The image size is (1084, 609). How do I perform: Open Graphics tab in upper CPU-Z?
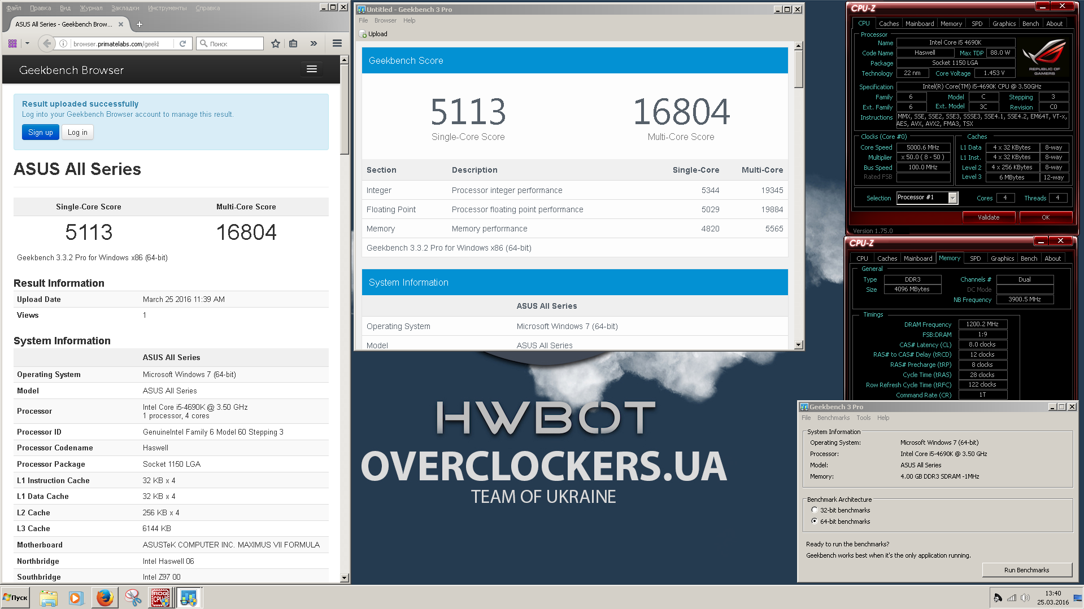coord(1004,24)
